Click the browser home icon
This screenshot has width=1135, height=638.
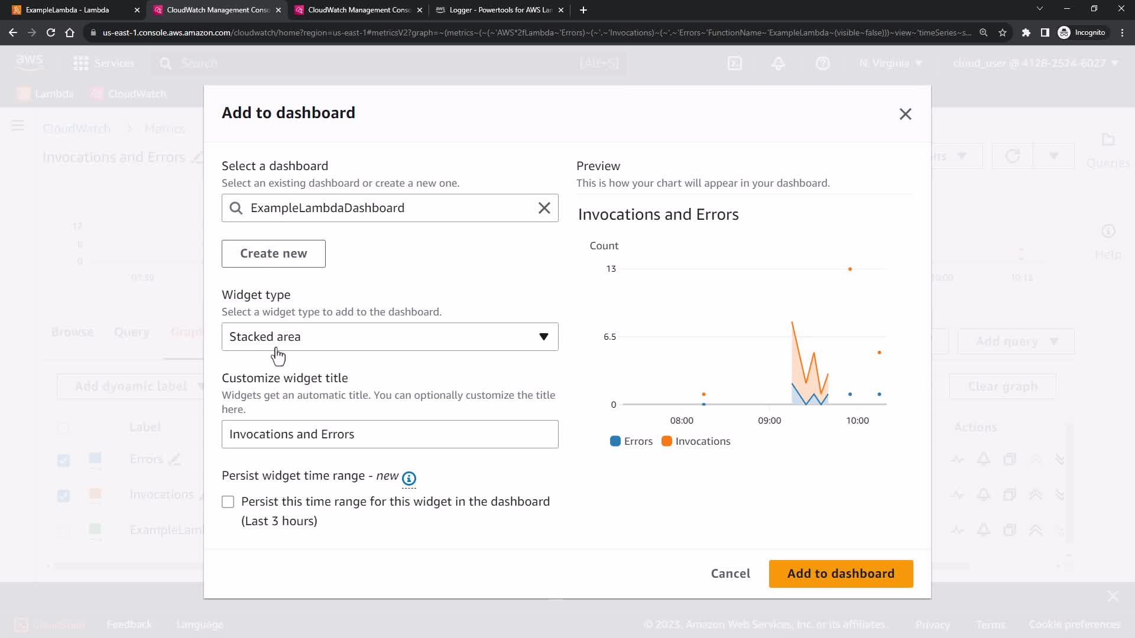[x=70, y=32]
